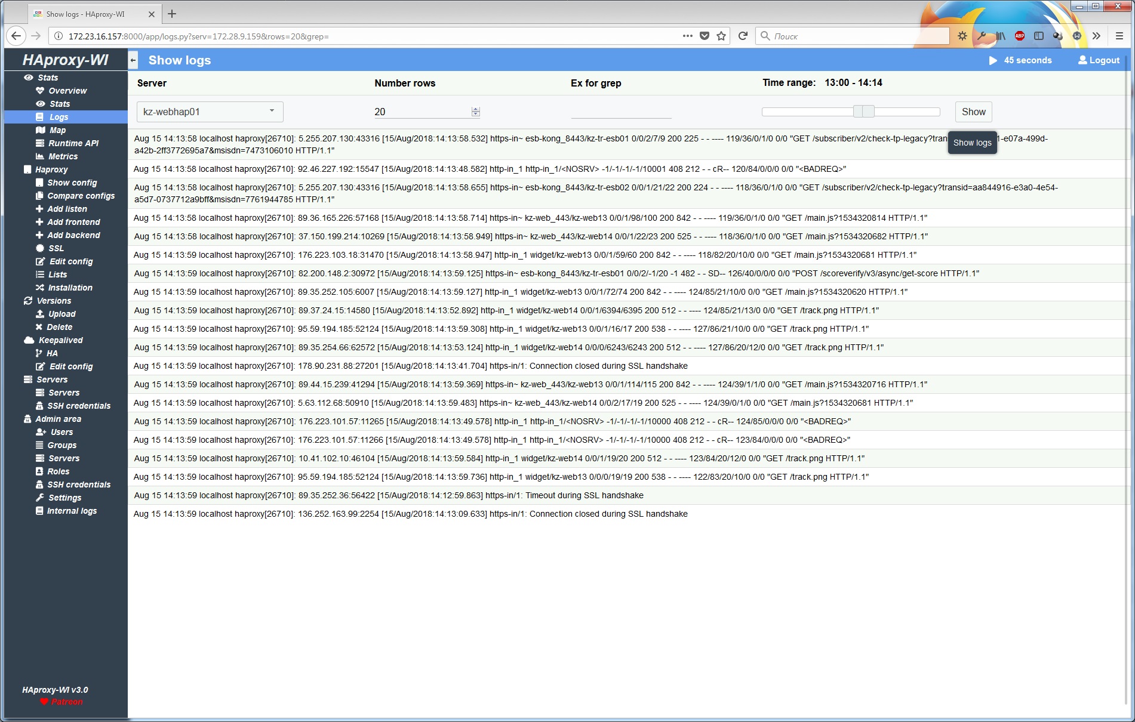
Task: Click the Adblock Plus toolbar icon
Action: pos(1020,36)
